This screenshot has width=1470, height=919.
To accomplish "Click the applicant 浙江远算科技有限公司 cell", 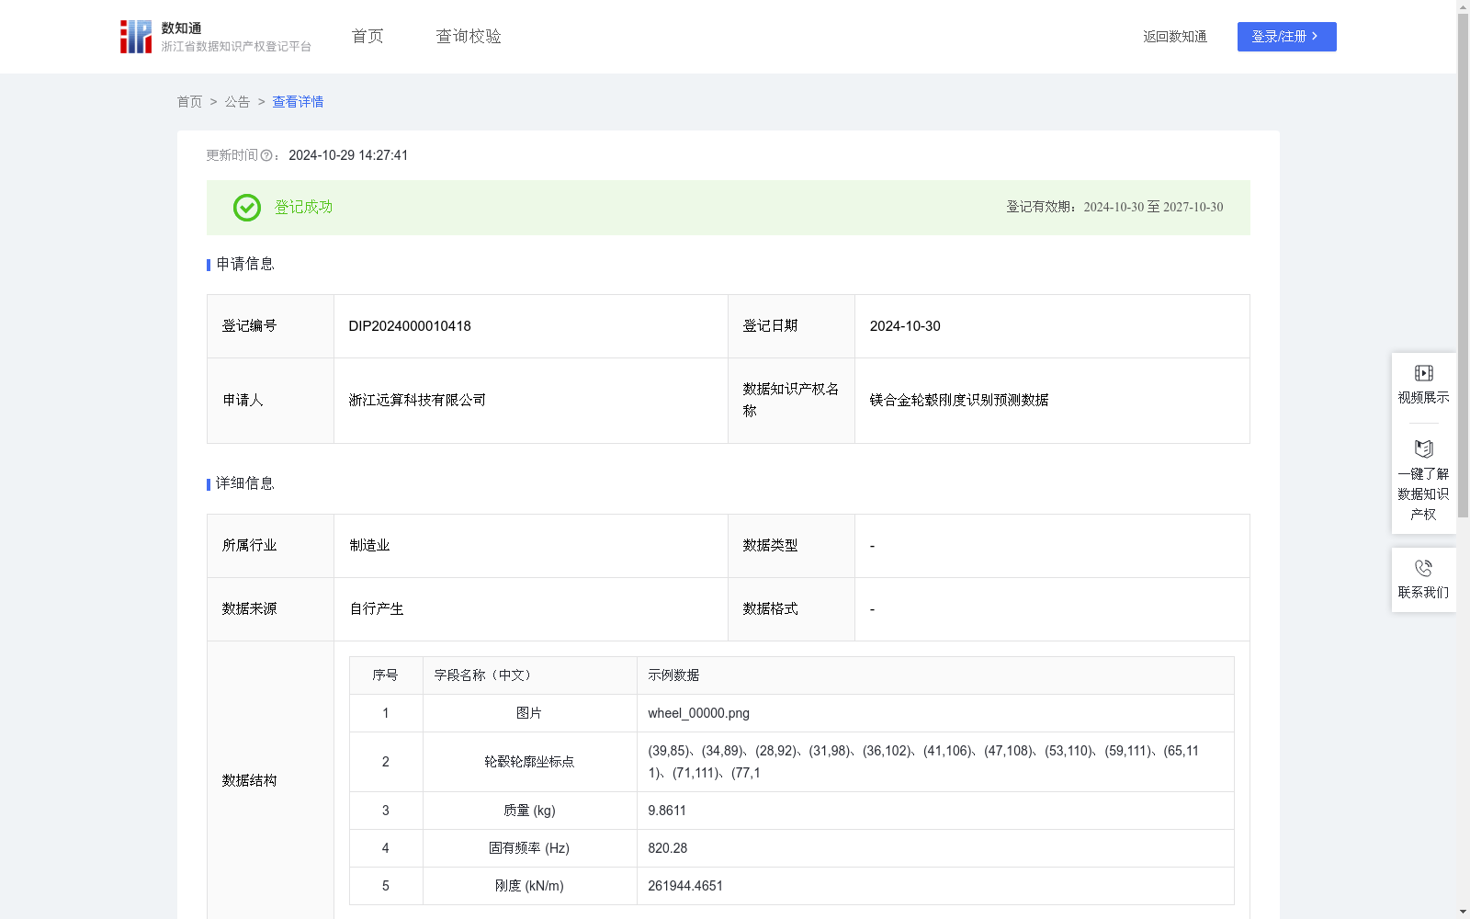I will (x=417, y=401).
